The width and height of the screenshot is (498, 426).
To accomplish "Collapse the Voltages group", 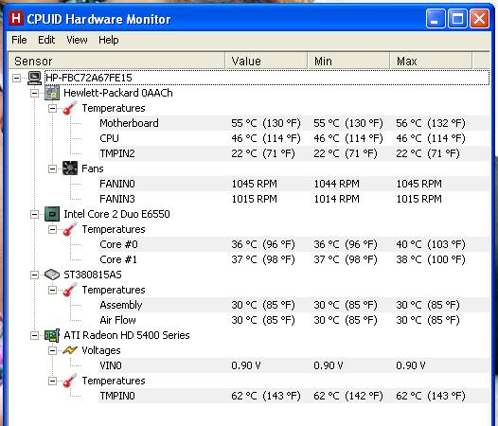I will pos(52,350).
